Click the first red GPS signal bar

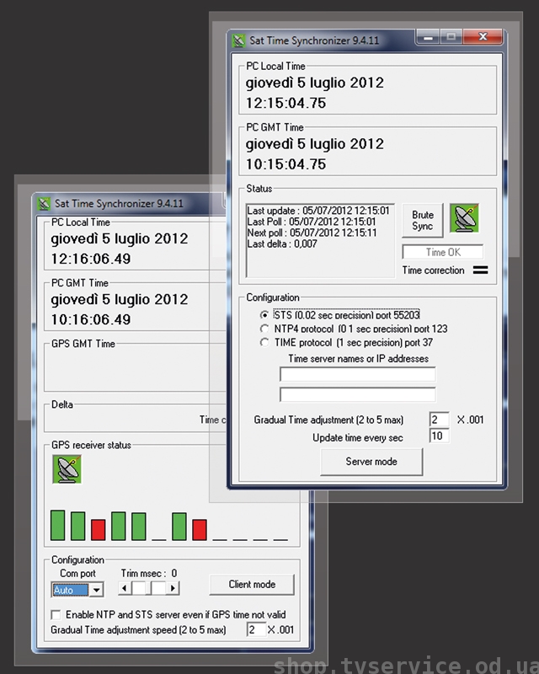(x=98, y=529)
